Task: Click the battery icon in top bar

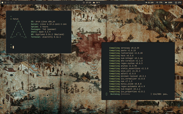Action: pyautogui.click(x=166, y=2)
